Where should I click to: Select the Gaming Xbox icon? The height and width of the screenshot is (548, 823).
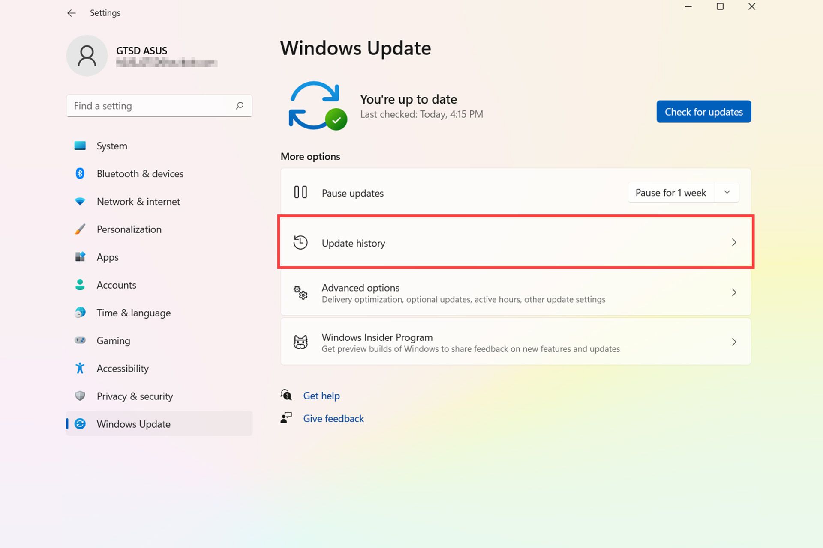[x=80, y=340]
